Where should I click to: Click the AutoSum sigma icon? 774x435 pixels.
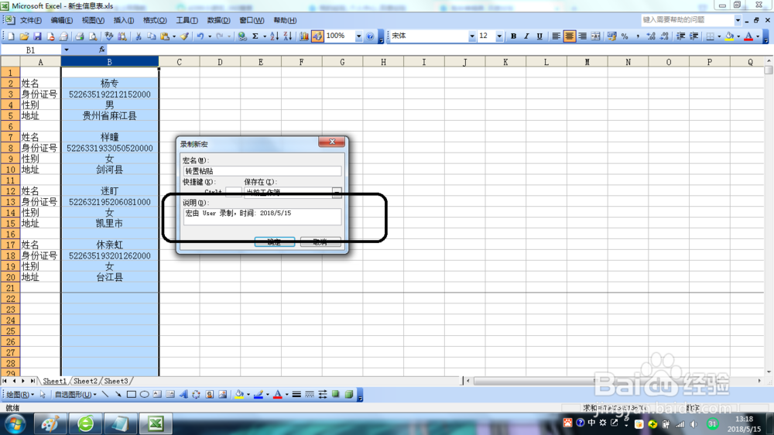pyautogui.click(x=255, y=36)
